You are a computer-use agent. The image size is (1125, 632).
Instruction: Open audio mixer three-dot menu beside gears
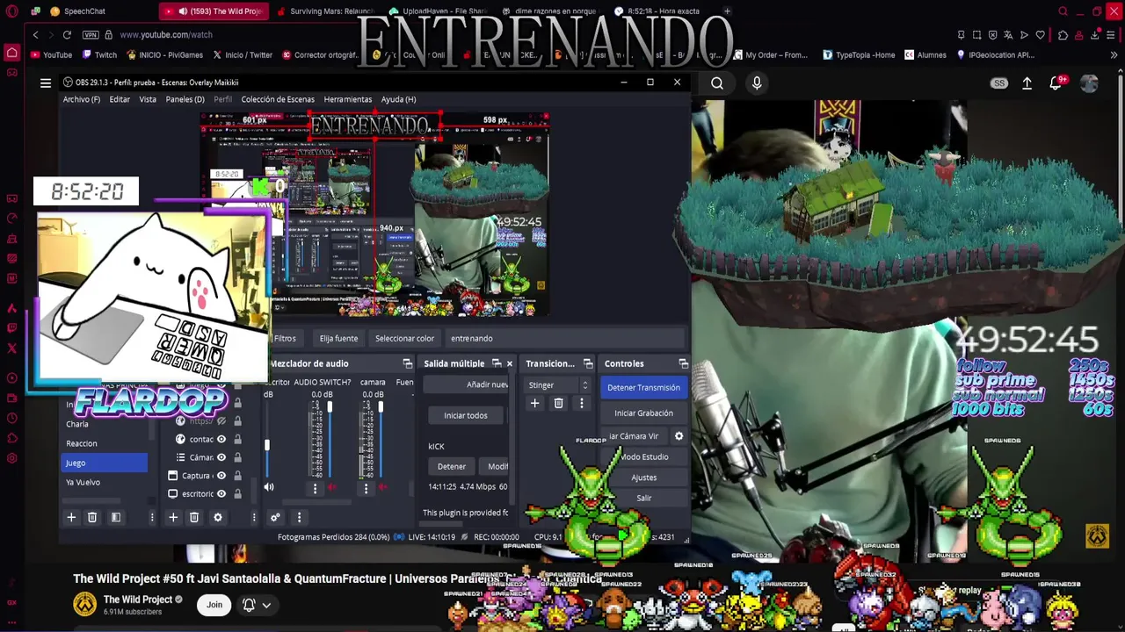[299, 517]
